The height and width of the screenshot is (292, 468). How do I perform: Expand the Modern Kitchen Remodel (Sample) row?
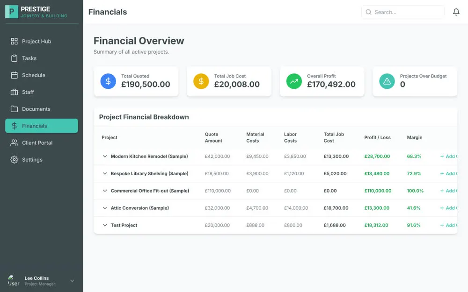click(x=105, y=156)
